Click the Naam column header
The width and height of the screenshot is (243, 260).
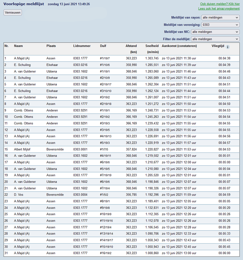pyautogui.click(x=18, y=46)
